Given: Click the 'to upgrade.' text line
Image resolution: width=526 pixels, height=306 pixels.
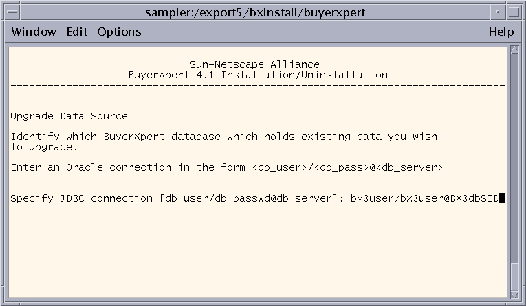Looking at the screenshot, I should (44, 147).
